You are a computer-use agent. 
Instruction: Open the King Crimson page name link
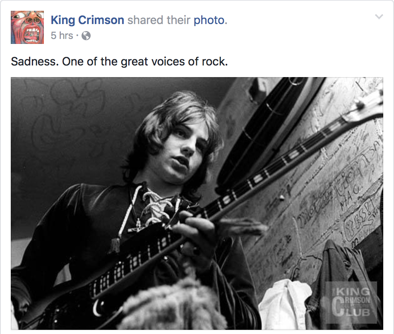tap(87, 20)
